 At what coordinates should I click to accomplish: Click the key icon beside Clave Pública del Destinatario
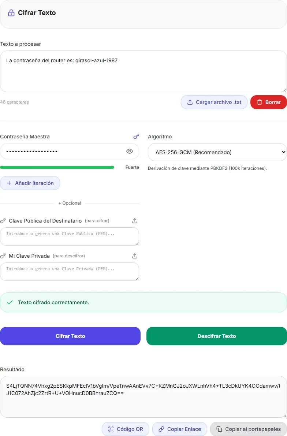coord(3,221)
